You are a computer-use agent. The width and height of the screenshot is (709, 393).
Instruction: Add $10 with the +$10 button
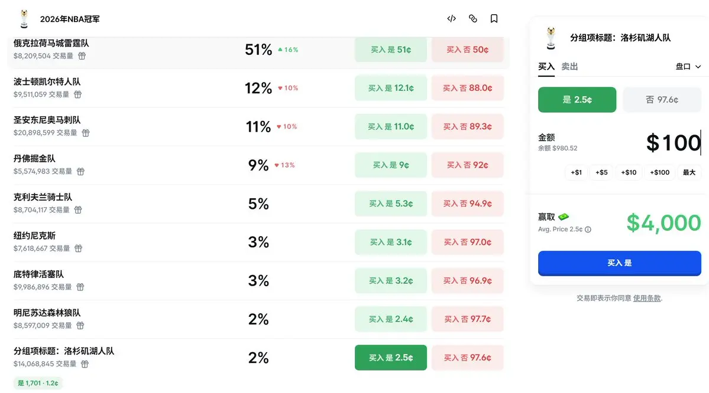[627, 172]
